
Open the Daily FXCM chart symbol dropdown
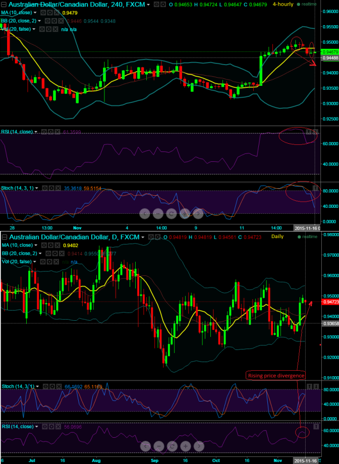click(143, 237)
